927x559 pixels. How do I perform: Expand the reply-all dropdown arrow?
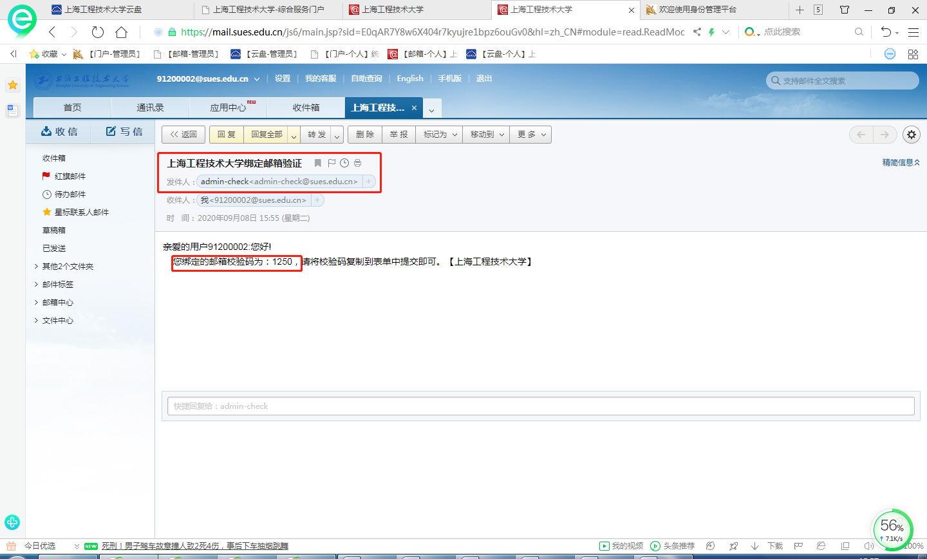[x=294, y=135]
